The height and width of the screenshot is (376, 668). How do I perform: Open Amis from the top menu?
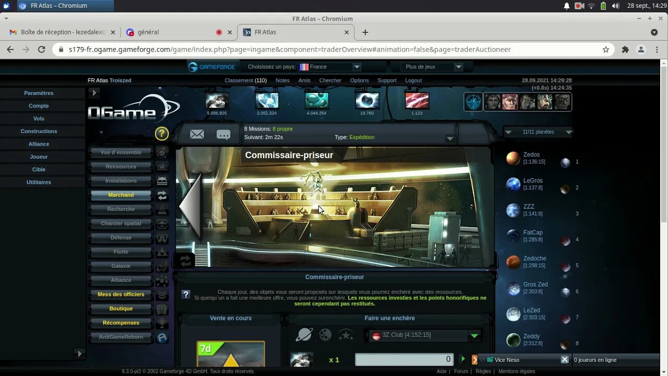[304, 80]
